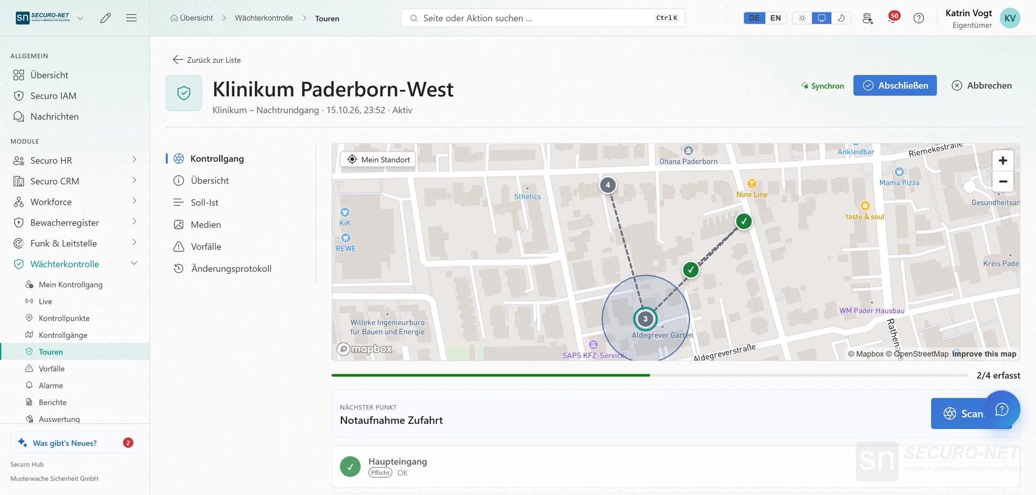The width and height of the screenshot is (1036, 495).
Task: Enable dark theme moon toggle
Action: click(841, 18)
